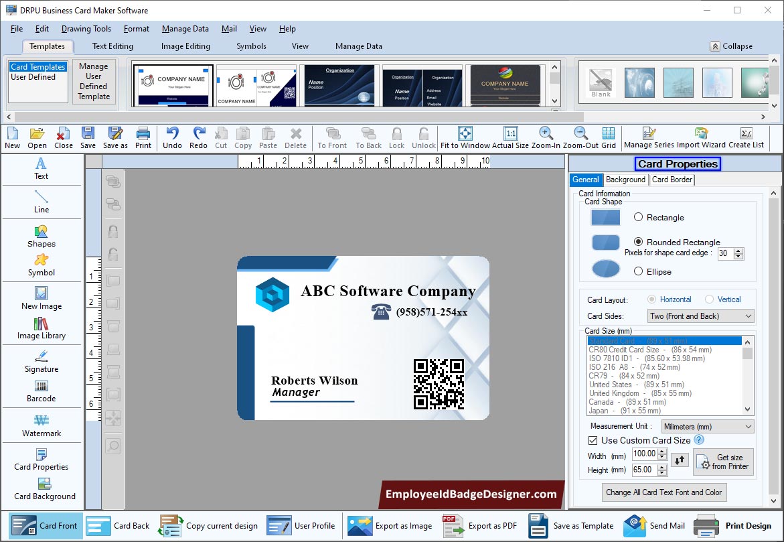Click Change All Card Text Font and Color
This screenshot has width=784, height=542.
664,492
